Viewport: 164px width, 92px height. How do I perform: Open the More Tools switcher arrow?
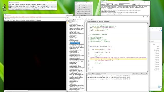[56, 7]
